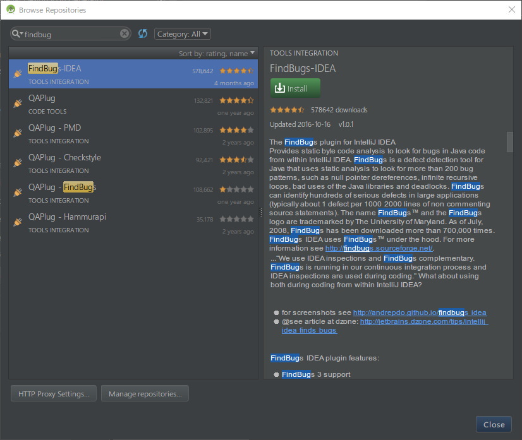The height and width of the screenshot is (440, 522).
Task: Open HTTP Proxy Settings
Action: [54, 393]
